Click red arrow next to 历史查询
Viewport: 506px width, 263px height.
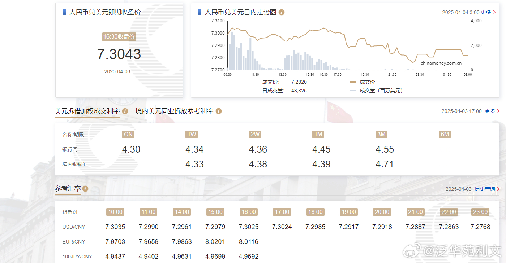click(499, 189)
